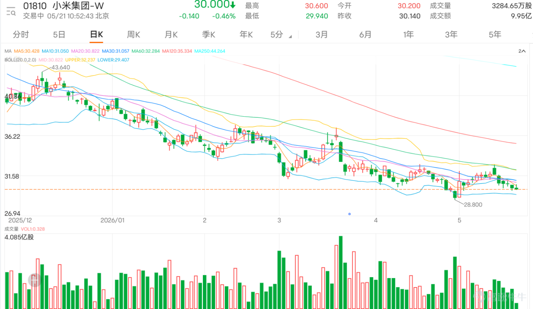Screen dimensions: 533x309
Task: Click the 成交量 3284.65万股 value
Action: point(512,6)
